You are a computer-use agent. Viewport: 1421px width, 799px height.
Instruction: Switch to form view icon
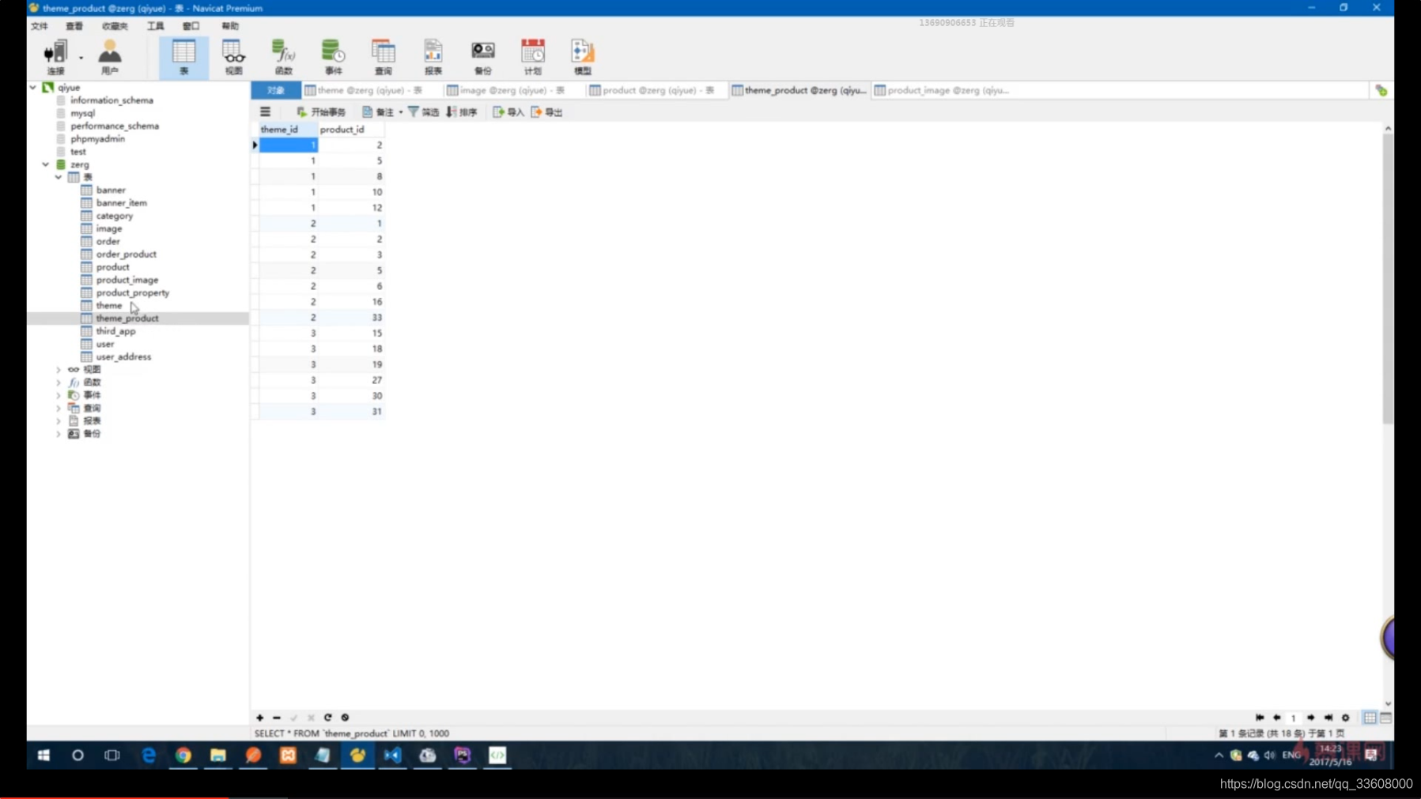point(1385,718)
